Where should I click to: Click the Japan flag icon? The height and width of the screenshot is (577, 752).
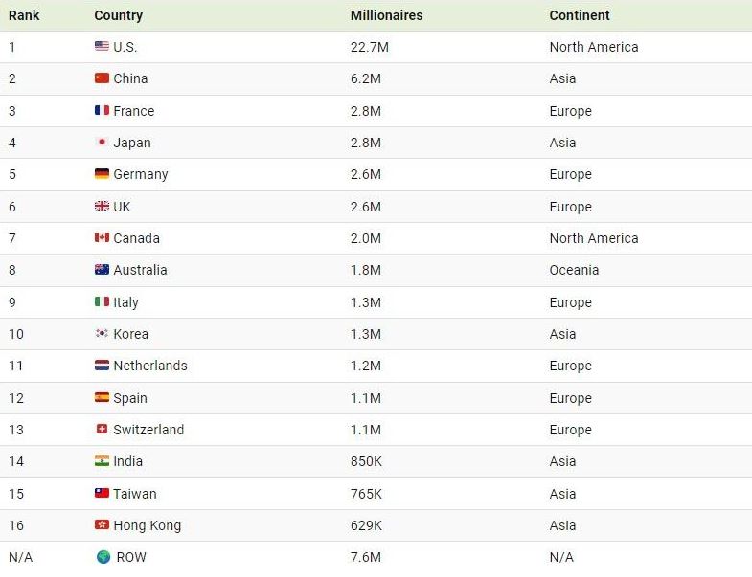[102, 142]
